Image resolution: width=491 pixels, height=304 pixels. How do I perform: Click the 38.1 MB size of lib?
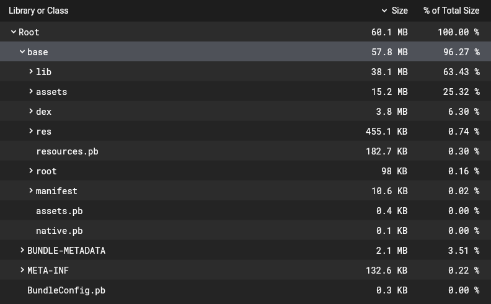point(389,72)
